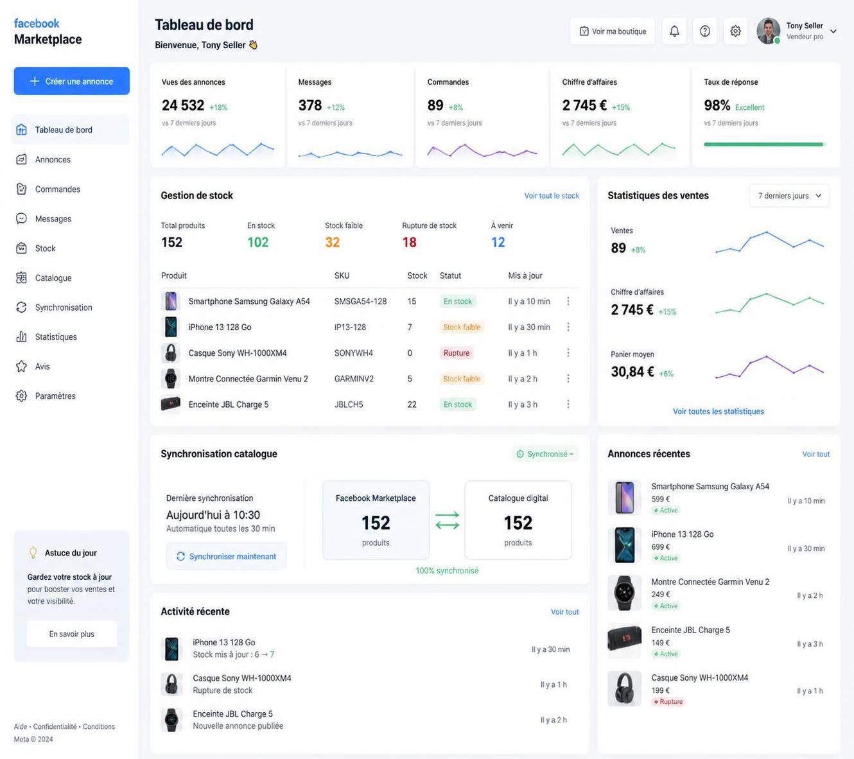The width and height of the screenshot is (854, 759).
Task: Go to Tableau de bord menu item
Action: pyautogui.click(x=71, y=130)
